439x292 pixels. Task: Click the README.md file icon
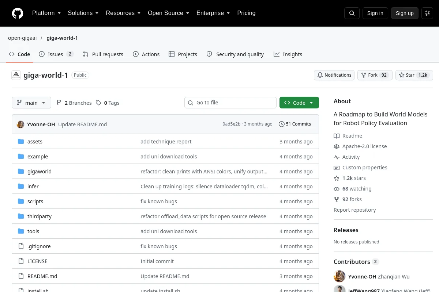click(x=21, y=276)
